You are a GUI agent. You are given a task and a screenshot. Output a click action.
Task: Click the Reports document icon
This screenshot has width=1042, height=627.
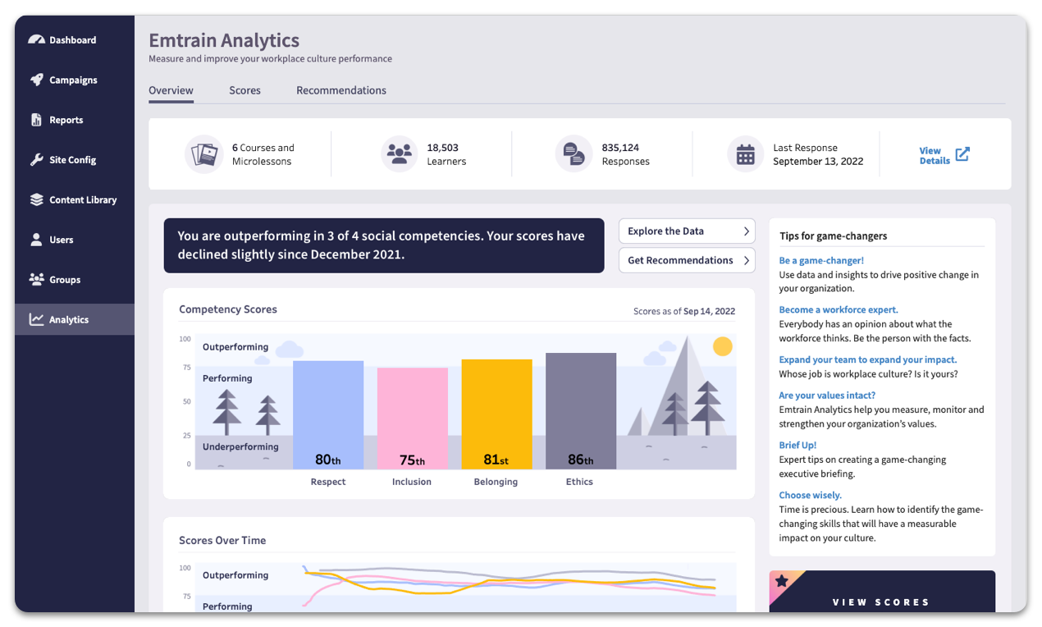pos(36,120)
